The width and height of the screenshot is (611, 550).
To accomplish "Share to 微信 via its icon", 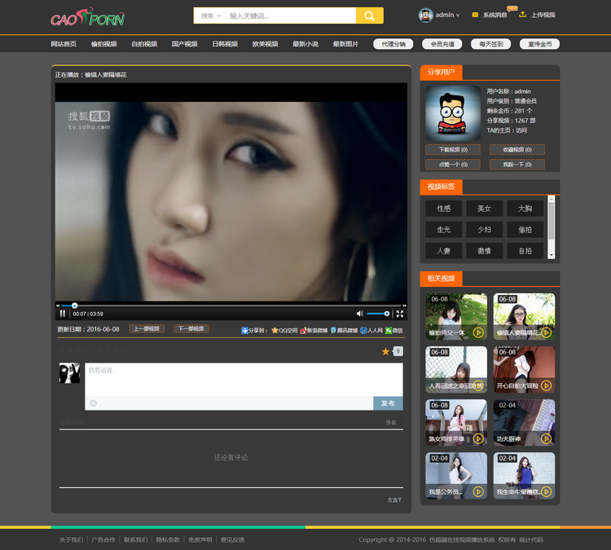I will pyautogui.click(x=389, y=331).
